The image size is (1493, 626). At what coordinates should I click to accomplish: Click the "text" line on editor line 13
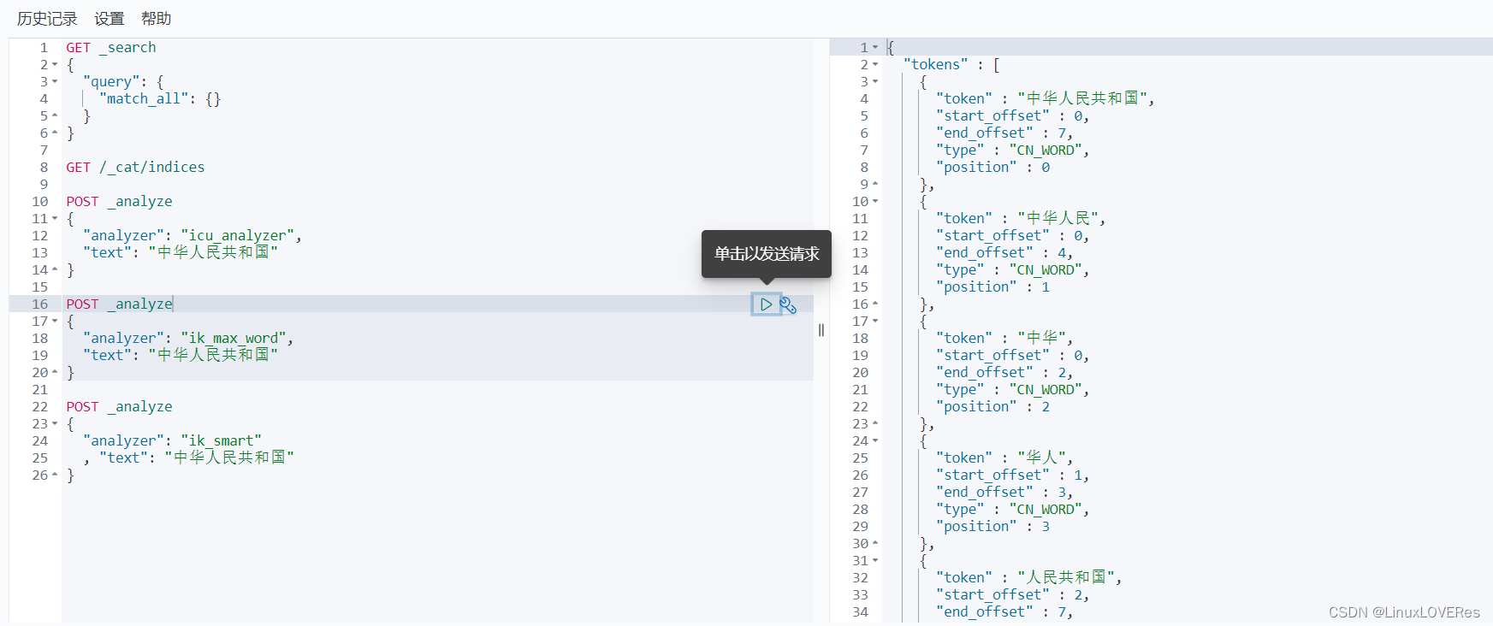pyautogui.click(x=181, y=253)
